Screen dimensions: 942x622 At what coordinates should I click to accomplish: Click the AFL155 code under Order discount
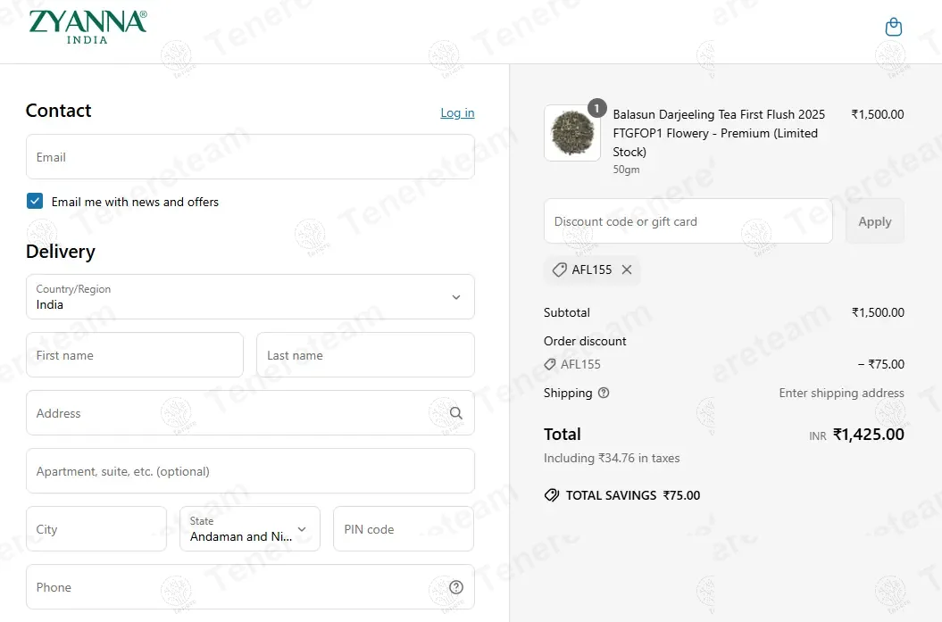(x=580, y=364)
